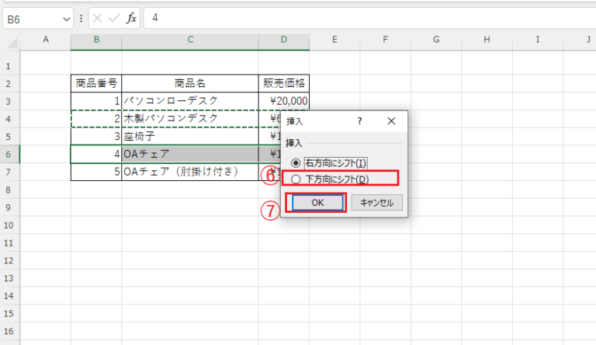Viewport: 596px width, 345px height.
Task: Select column G header
Action: [x=436, y=40]
